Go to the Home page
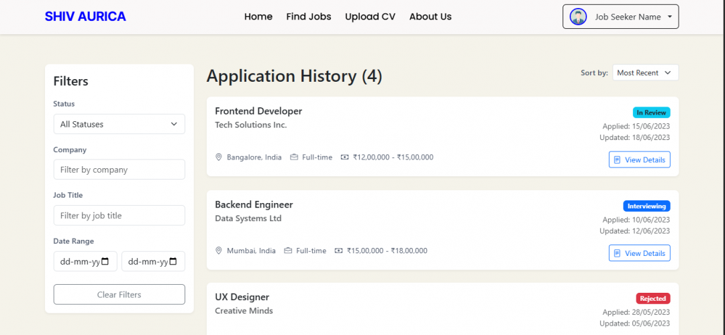 (258, 17)
